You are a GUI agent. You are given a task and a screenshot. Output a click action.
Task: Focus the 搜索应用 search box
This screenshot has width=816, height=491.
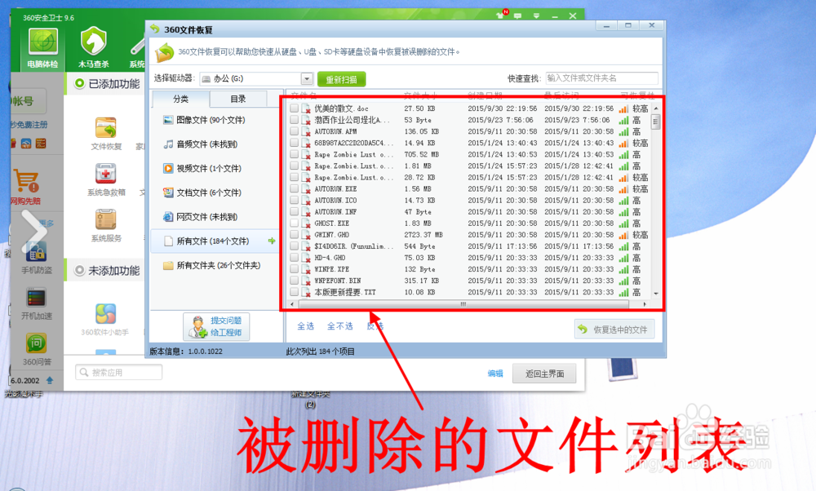[118, 373]
